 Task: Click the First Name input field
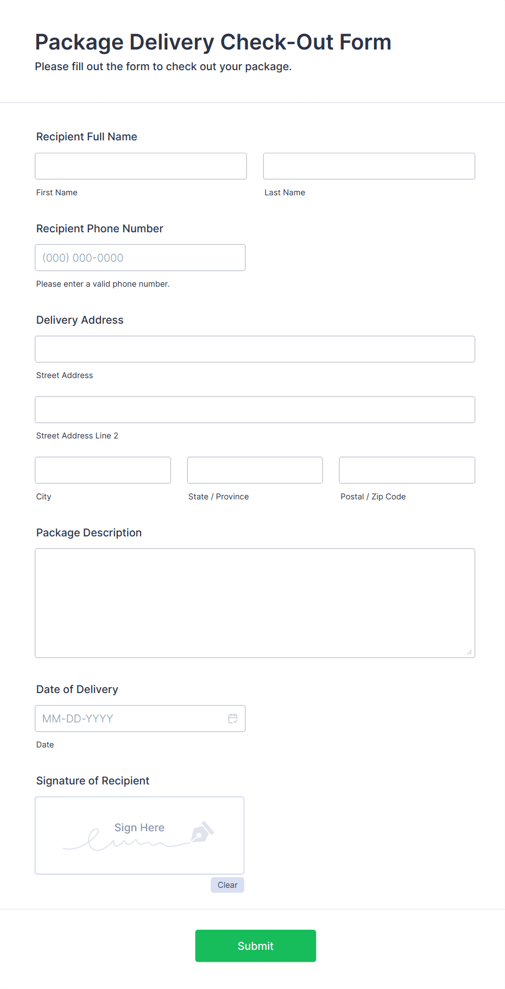tap(141, 166)
